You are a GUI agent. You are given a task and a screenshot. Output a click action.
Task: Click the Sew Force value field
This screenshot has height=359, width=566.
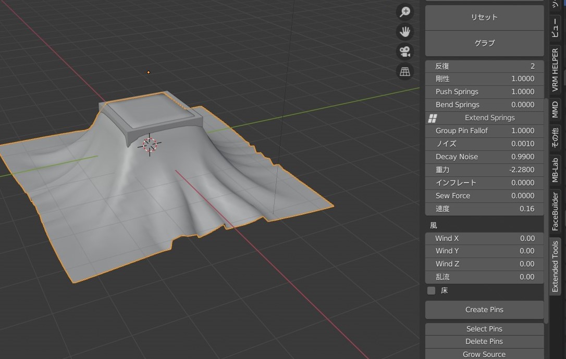point(484,196)
